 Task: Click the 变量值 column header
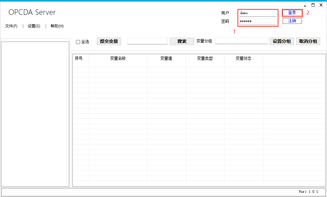[166, 58]
